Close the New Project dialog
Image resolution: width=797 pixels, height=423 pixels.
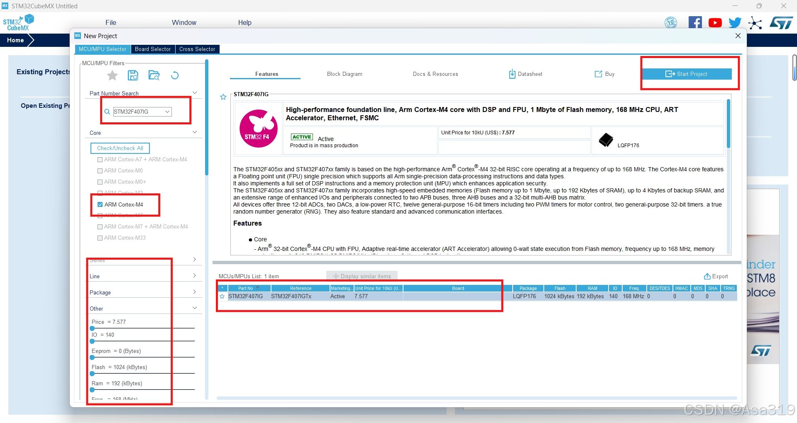coord(738,36)
